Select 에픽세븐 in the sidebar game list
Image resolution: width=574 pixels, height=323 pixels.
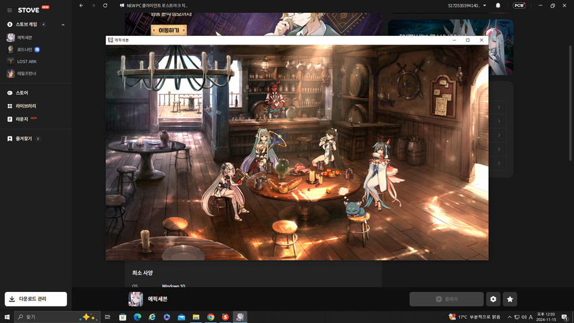[x=24, y=37]
